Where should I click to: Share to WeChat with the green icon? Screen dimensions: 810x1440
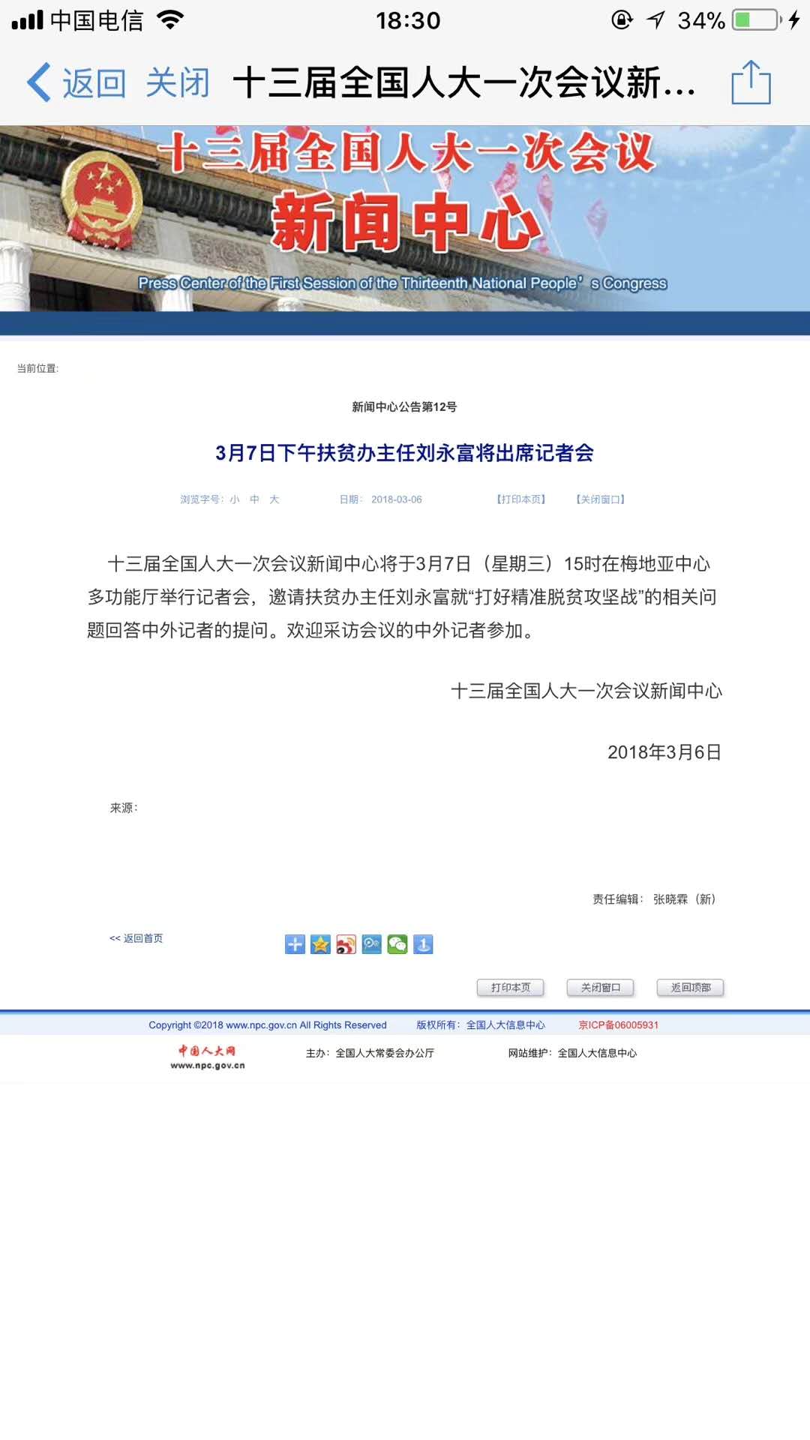pyautogui.click(x=397, y=944)
